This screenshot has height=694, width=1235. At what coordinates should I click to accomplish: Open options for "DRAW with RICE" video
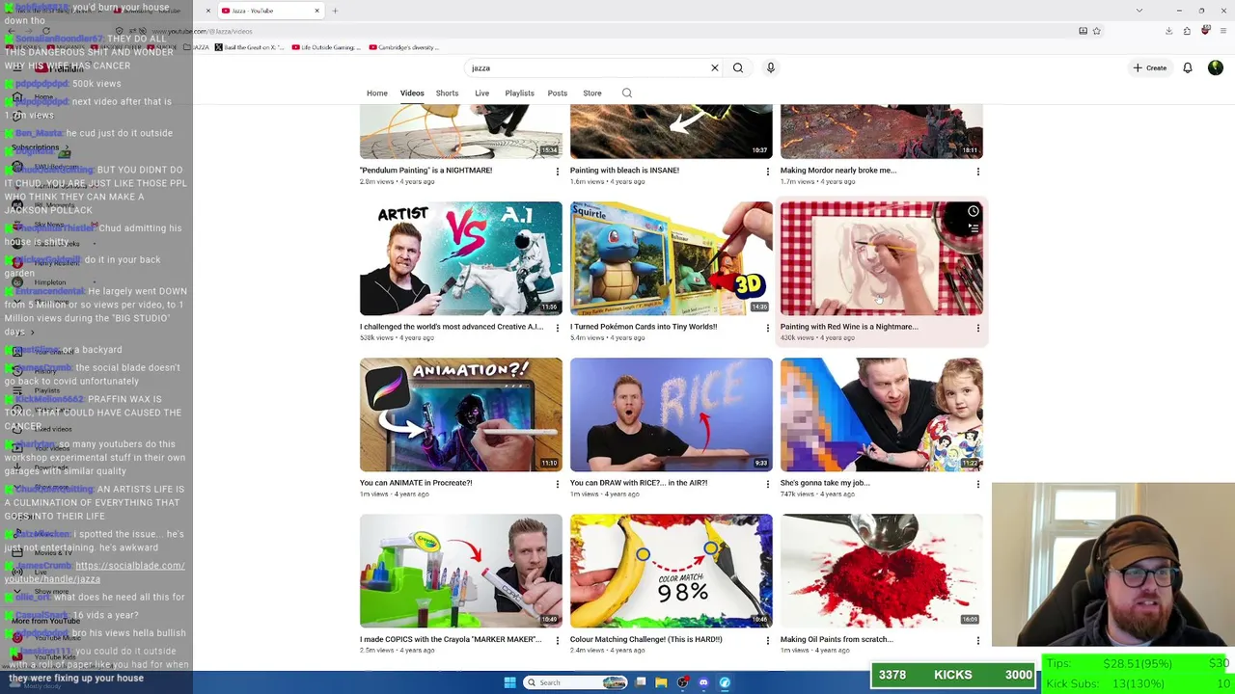tap(768, 484)
